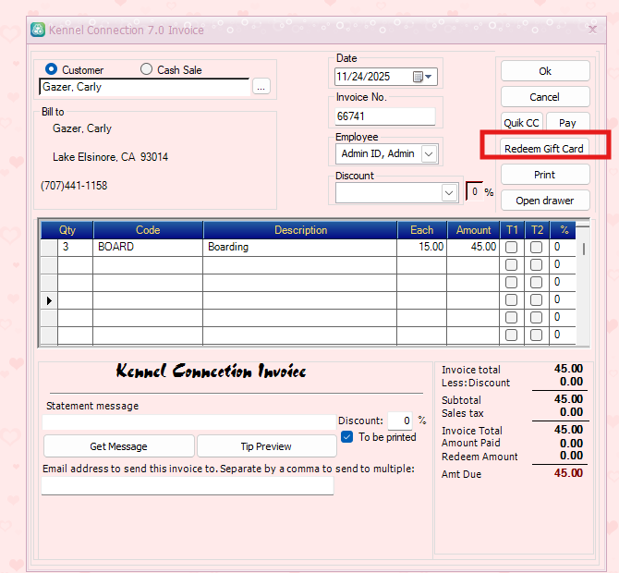Click the Description column header

300,230
